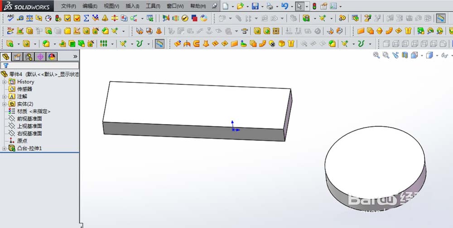Create a new document
This screenshot has height=228, width=453.
click(226, 6)
